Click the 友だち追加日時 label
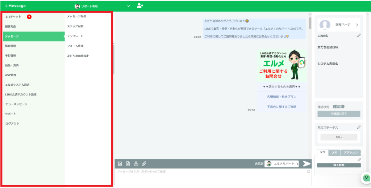The width and height of the screenshot is (371, 188). tap(328, 47)
